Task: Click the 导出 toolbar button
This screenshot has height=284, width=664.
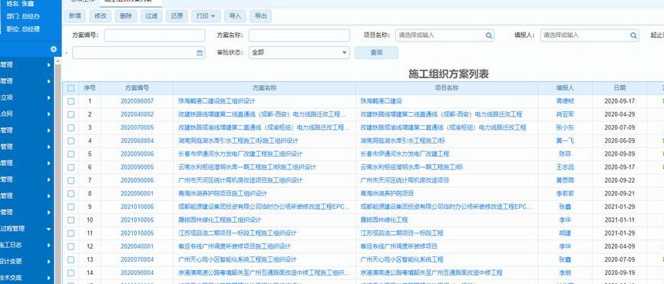Action: pyautogui.click(x=260, y=16)
